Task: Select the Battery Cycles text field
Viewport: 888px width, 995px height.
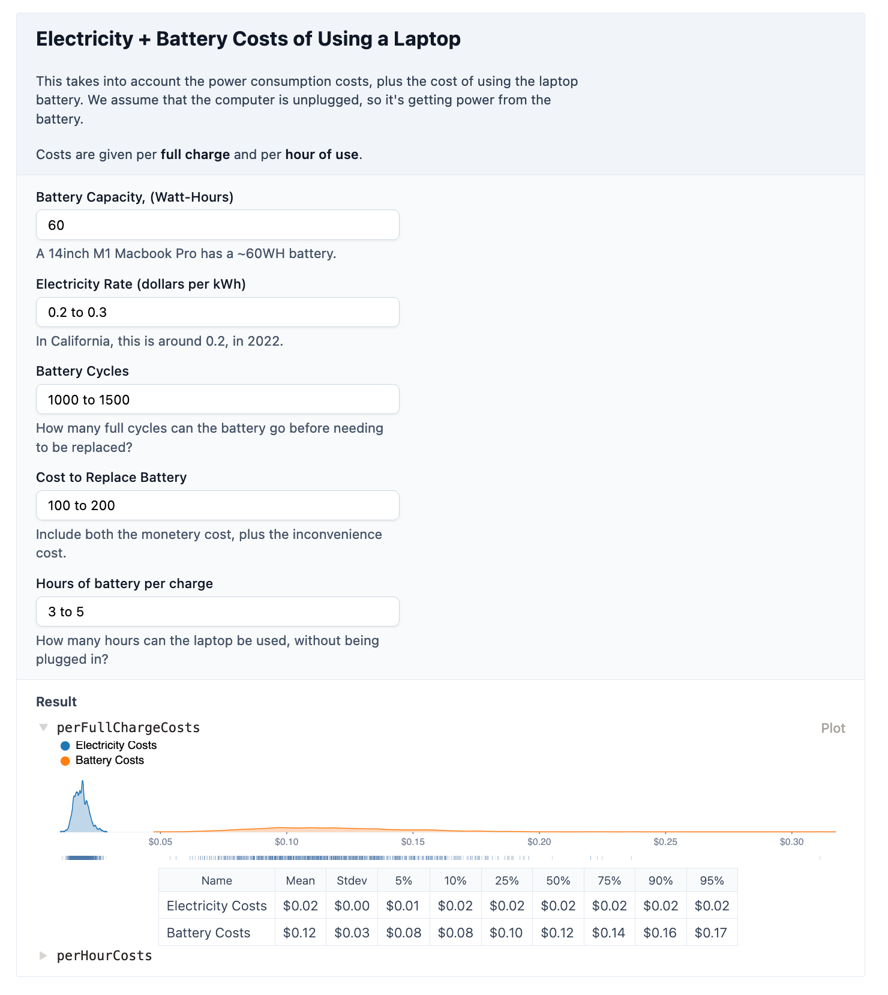Action: pyautogui.click(x=217, y=400)
